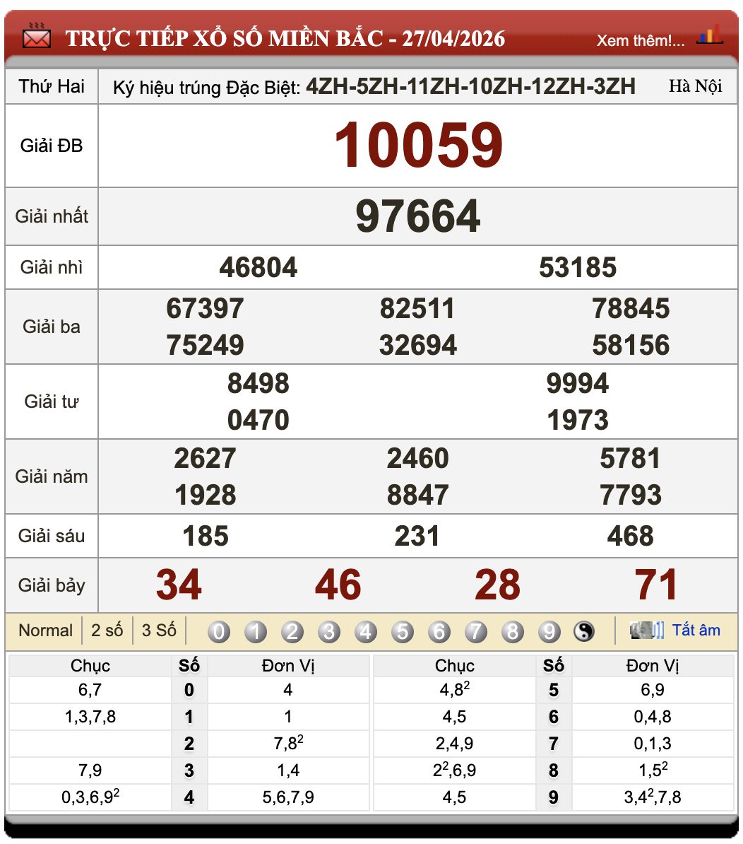Image resolution: width=743 pixels, height=844 pixels.
Task: Toggle highlighting for number 2 ball
Action: pyautogui.click(x=292, y=631)
